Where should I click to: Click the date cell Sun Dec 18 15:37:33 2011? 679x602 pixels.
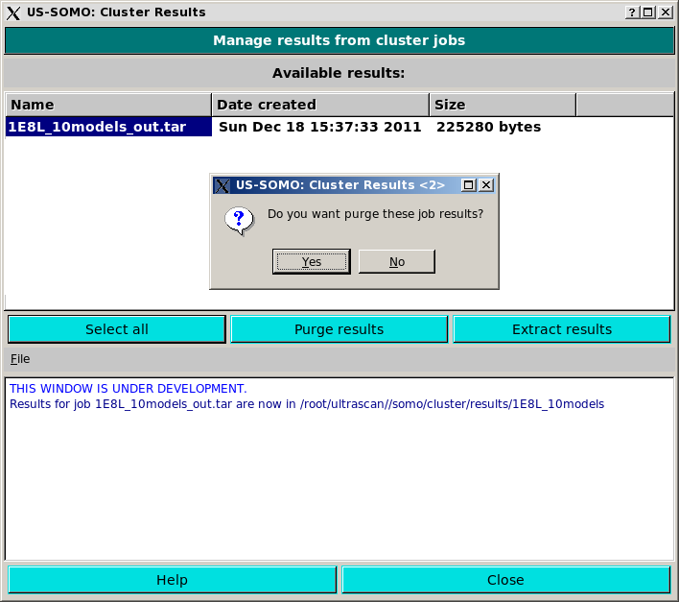320,127
